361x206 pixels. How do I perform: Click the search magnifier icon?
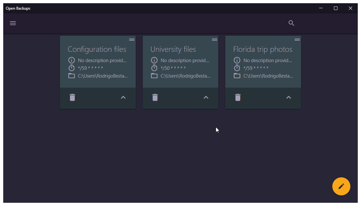291,23
